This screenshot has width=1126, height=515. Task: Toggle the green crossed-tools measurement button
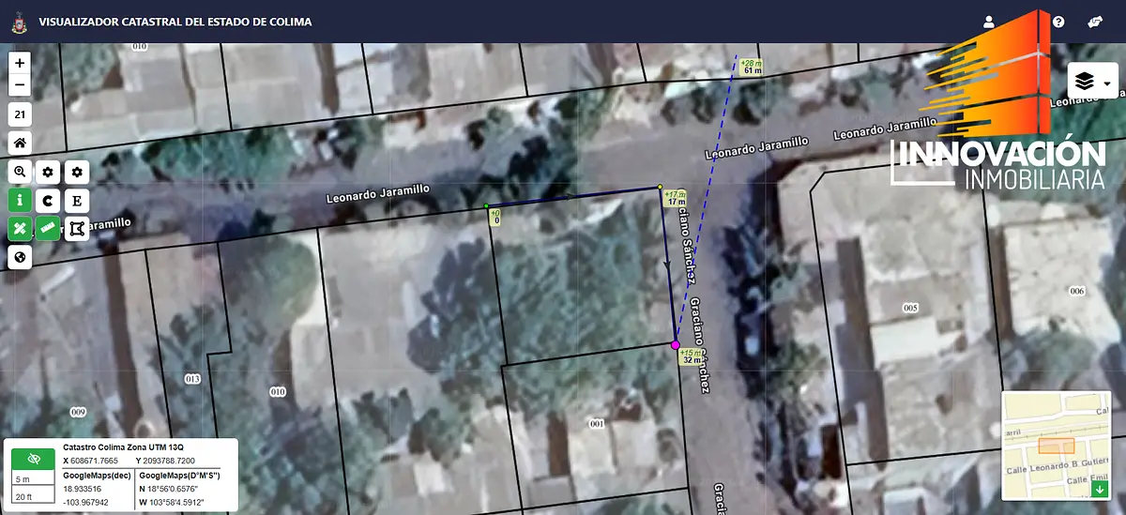[x=21, y=228]
